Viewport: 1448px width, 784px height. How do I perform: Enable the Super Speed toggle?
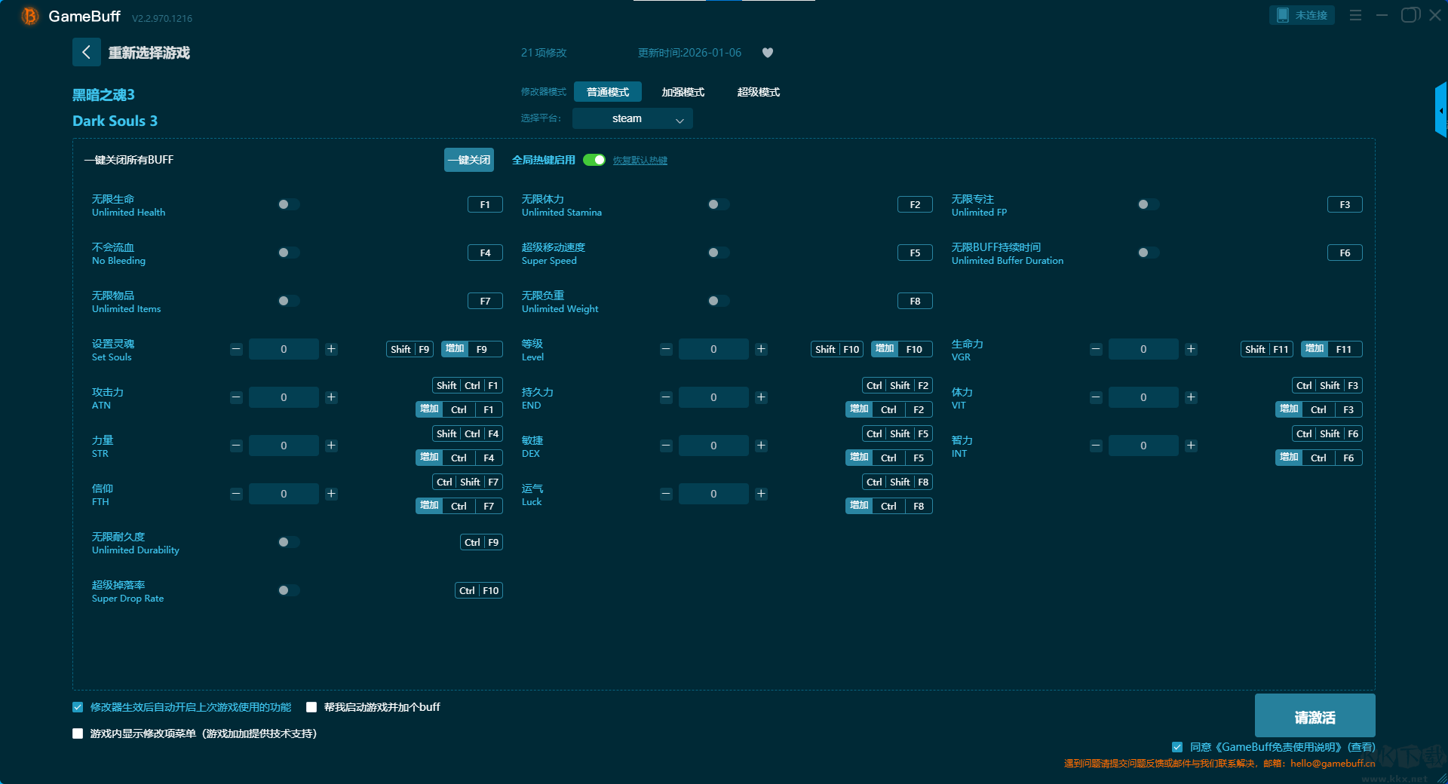[x=718, y=253]
